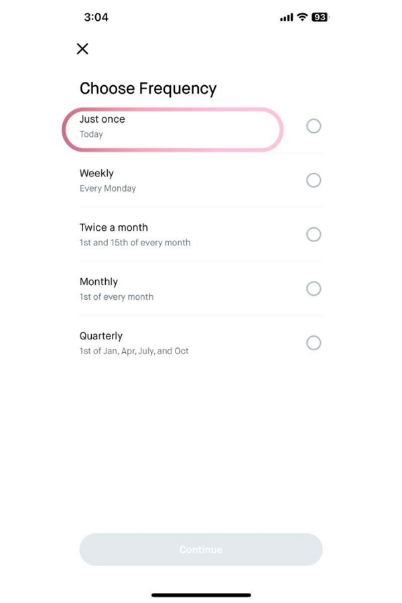Select the Twice a month radio button
The image size is (402, 603).
click(314, 235)
